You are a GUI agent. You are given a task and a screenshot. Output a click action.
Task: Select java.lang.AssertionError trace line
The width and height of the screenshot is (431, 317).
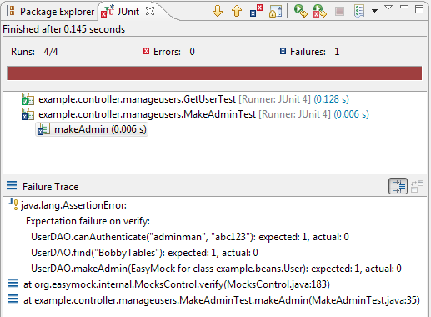pos(73,205)
